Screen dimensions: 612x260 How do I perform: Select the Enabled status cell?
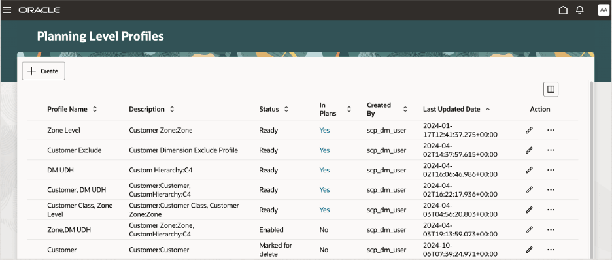271,229
